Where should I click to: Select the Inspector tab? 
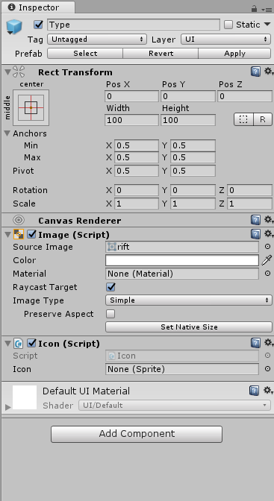click(x=38, y=7)
